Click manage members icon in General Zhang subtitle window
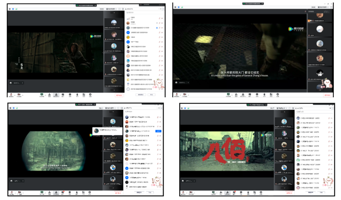 (x=243, y=94)
